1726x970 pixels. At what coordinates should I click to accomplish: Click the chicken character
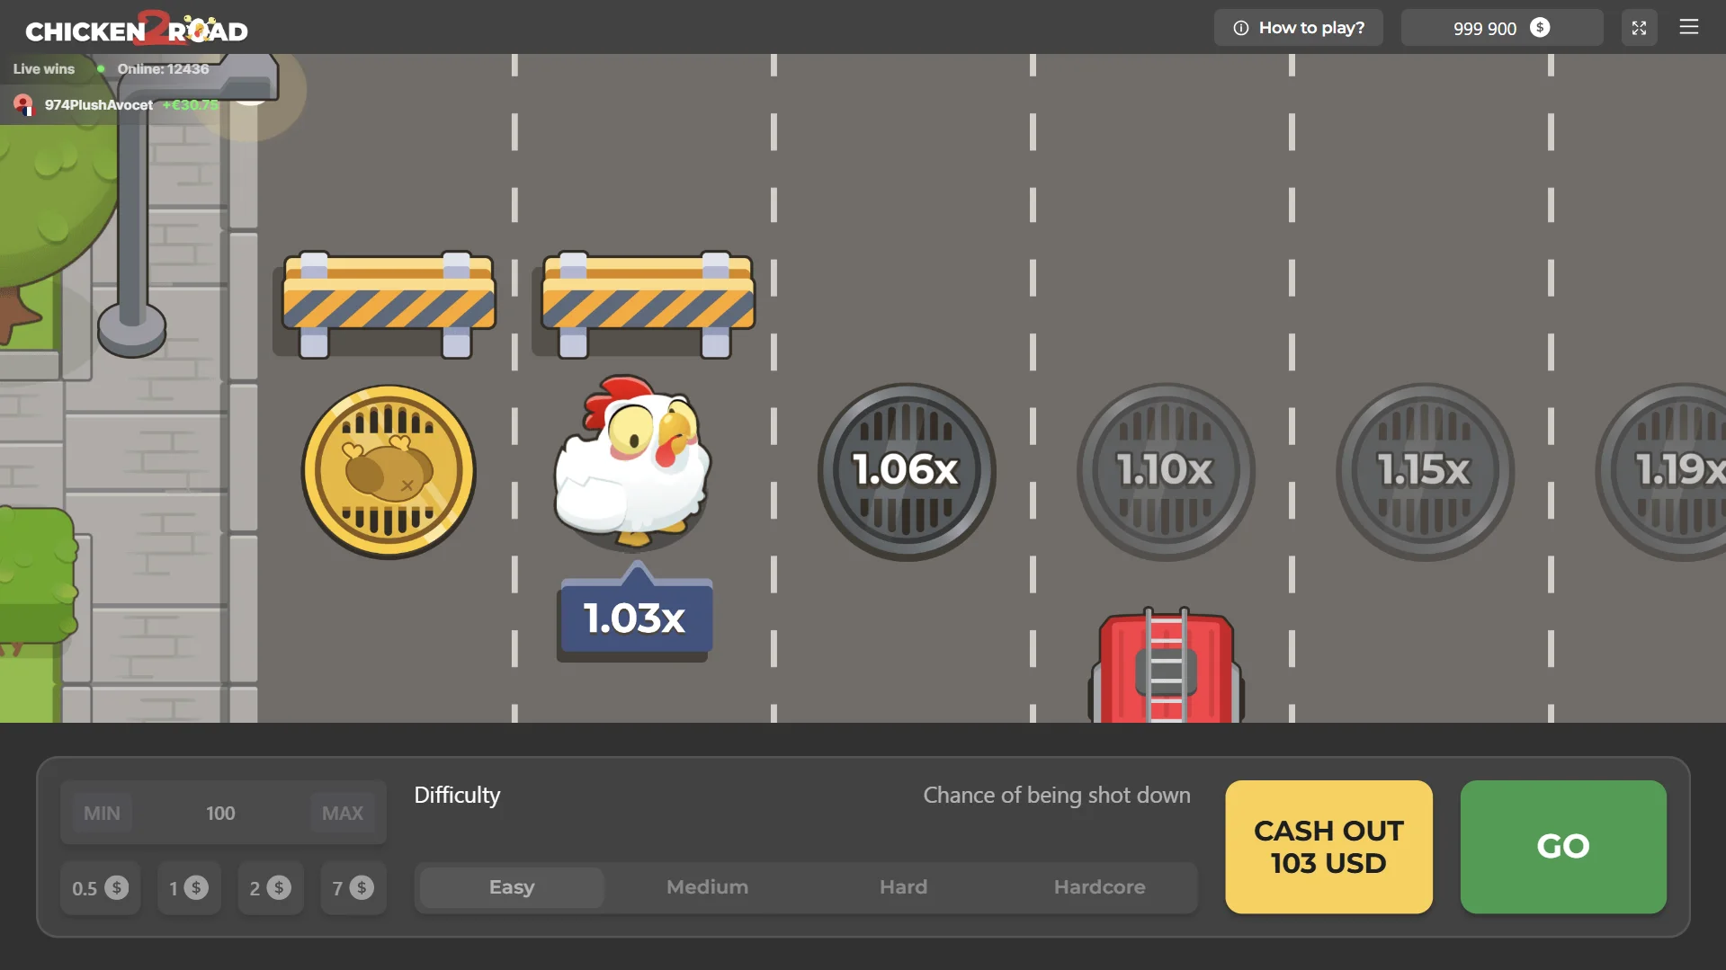pyautogui.click(x=631, y=460)
